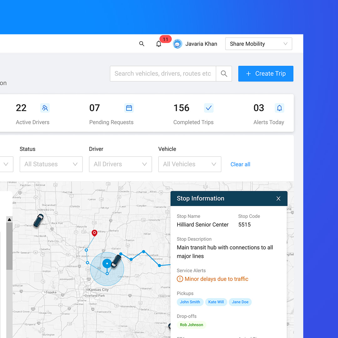Click the Create Trip button
This screenshot has width=338, height=338.
(x=266, y=74)
